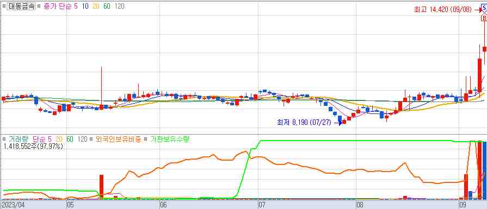The width and height of the screenshot is (487, 209).
Task: Click the 07 month axis label
Action: click(262, 205)
